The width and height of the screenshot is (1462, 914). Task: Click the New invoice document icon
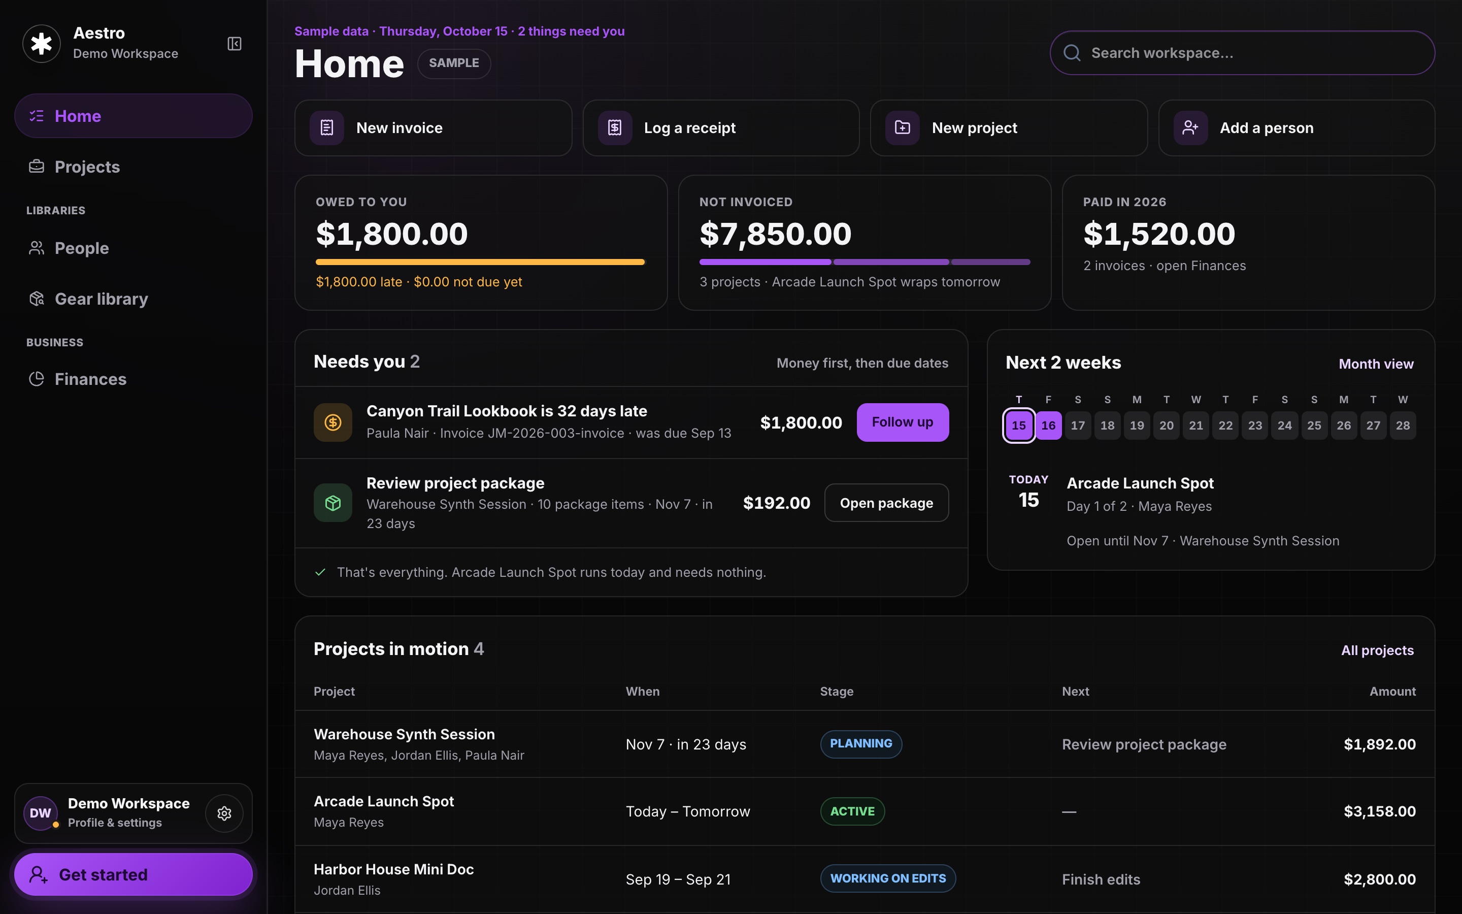coord(327,127)
